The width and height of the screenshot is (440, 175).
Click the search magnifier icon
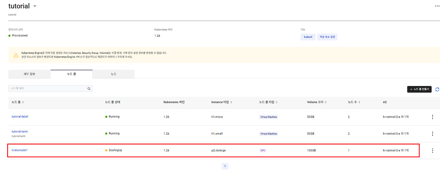pos(89,88)
